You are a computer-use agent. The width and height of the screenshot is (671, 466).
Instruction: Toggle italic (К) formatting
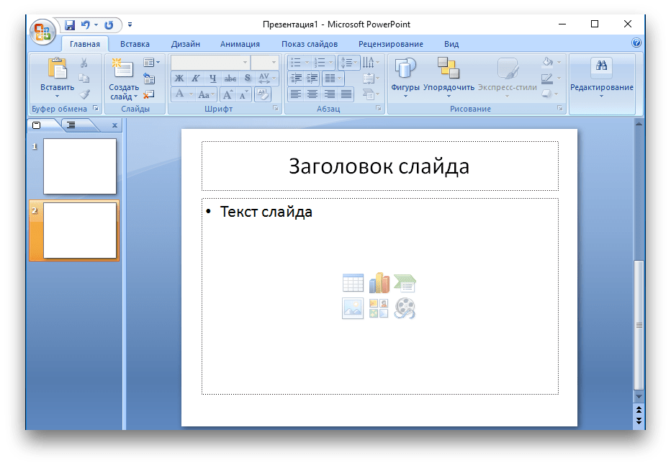pos(196,79)
